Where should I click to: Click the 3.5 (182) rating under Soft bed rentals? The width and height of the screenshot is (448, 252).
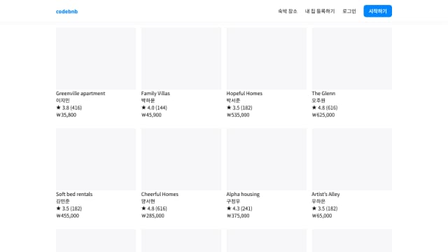point(72,209)
